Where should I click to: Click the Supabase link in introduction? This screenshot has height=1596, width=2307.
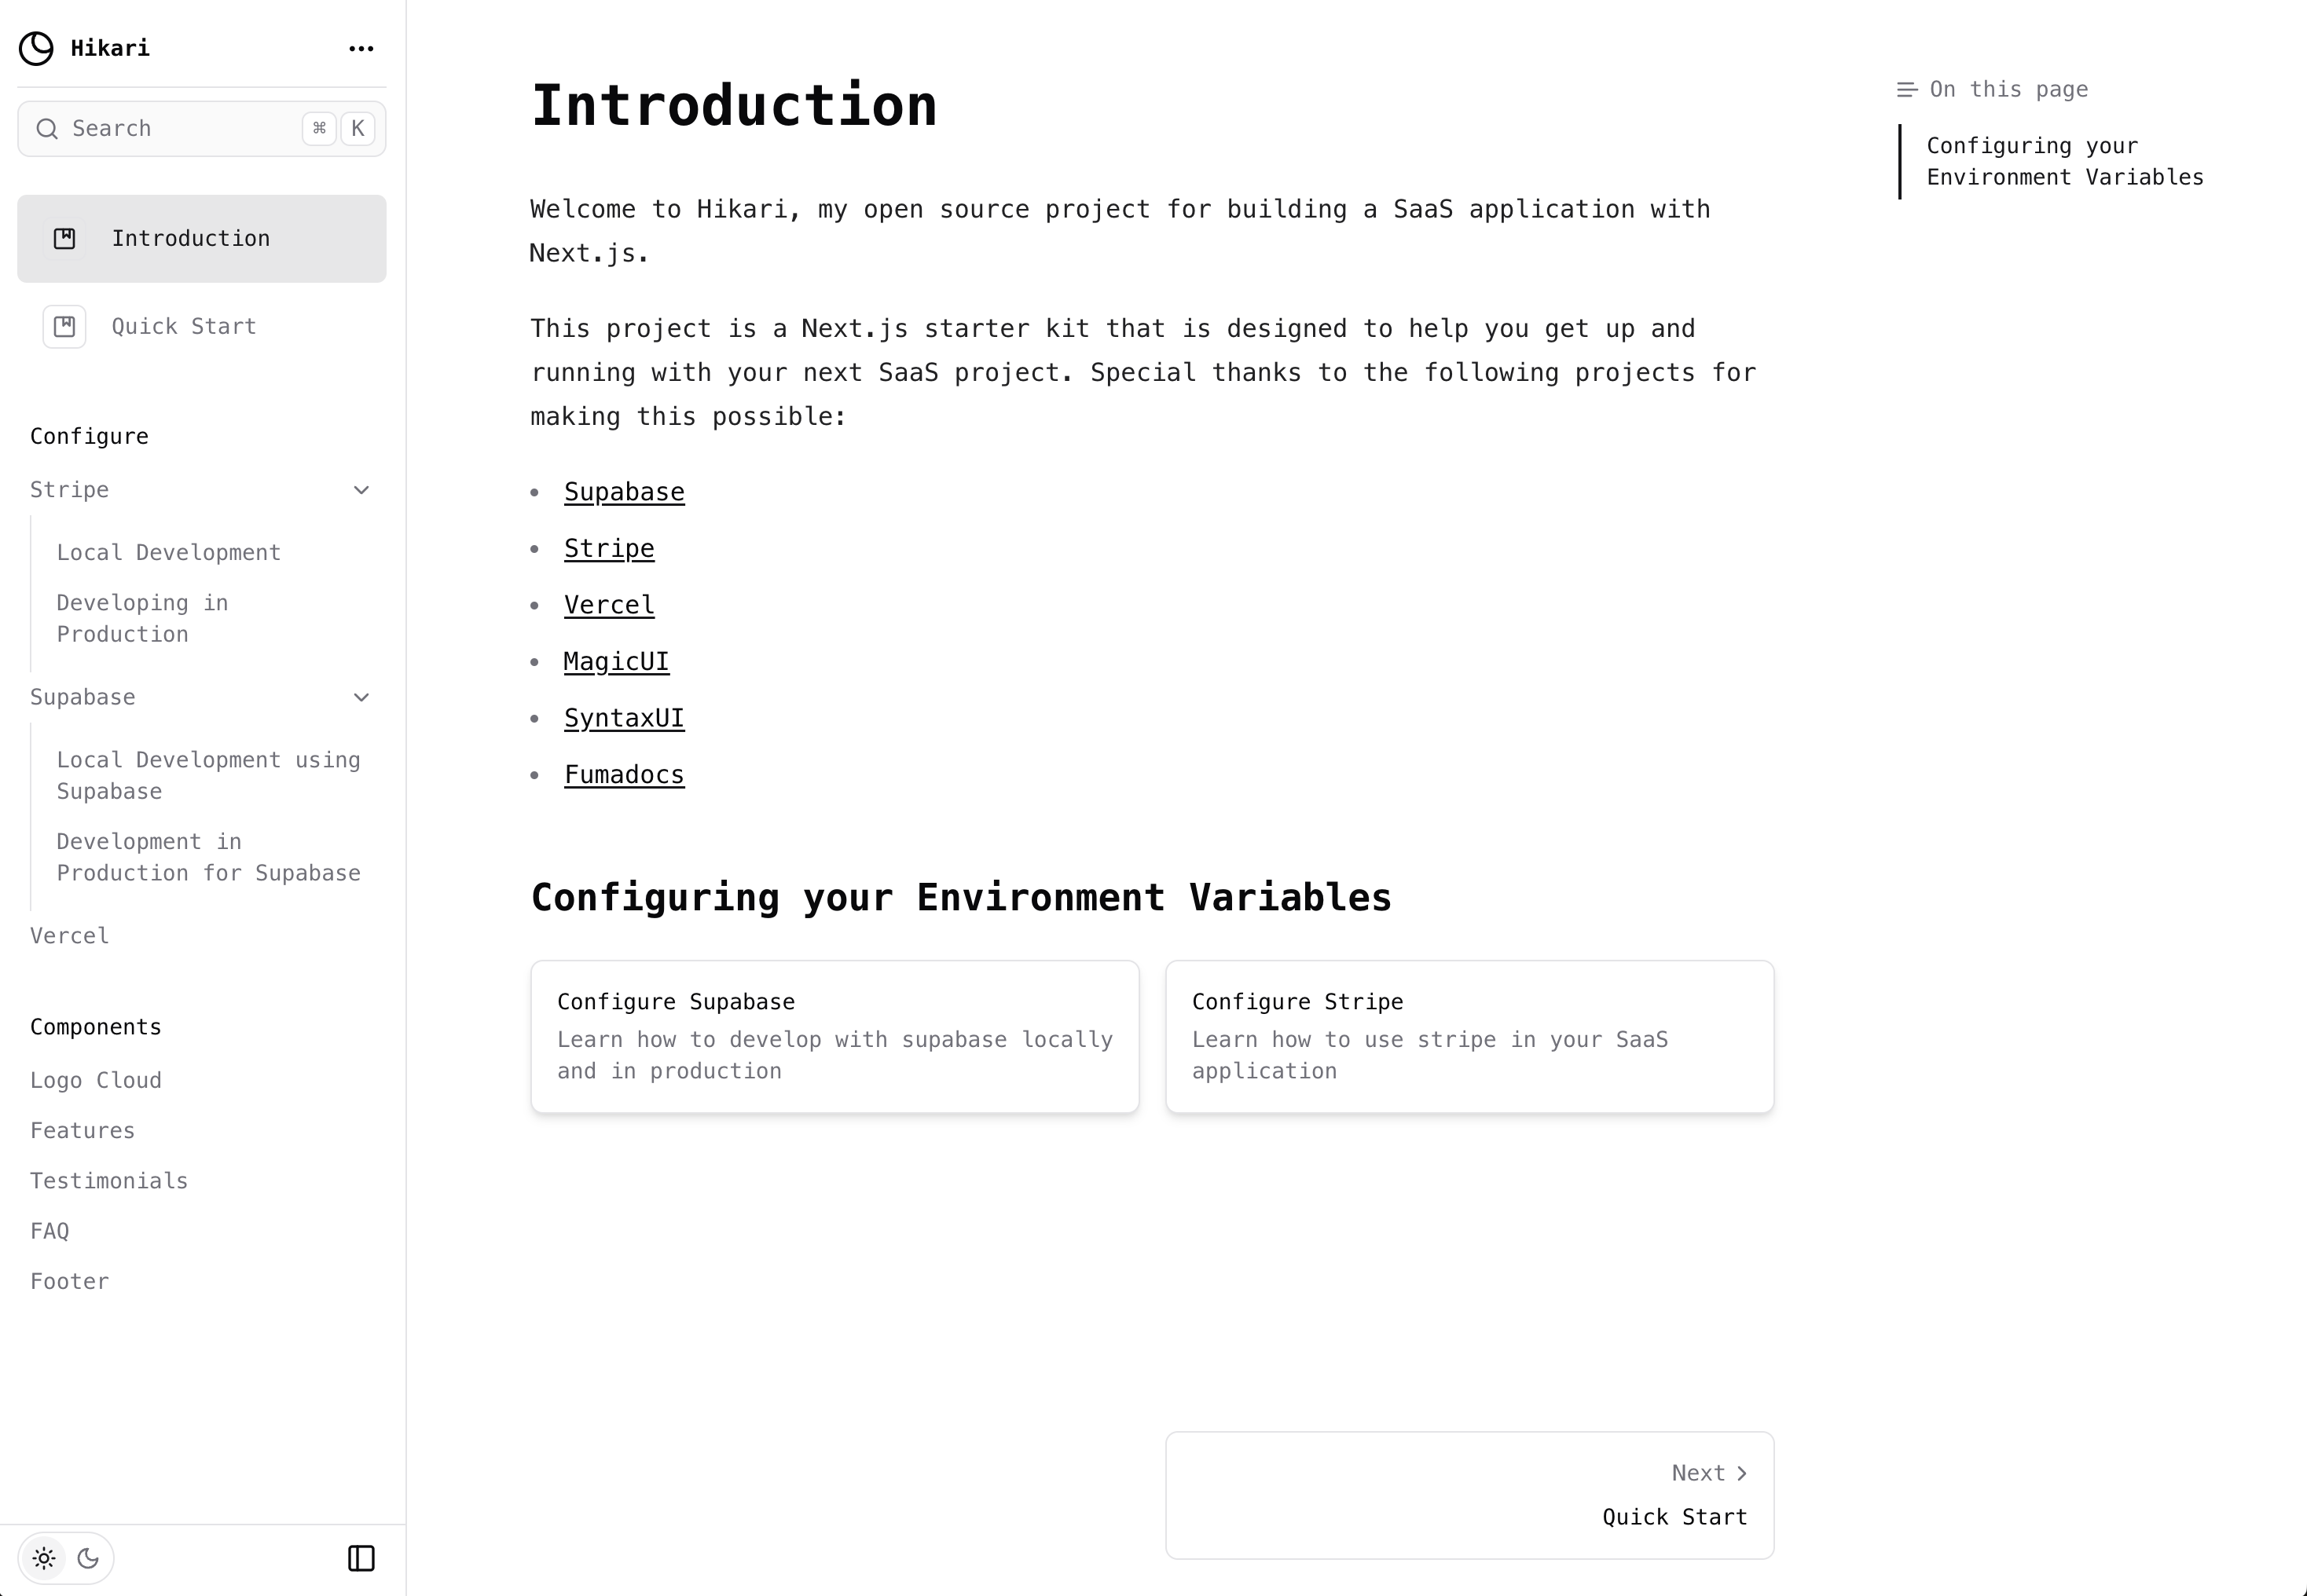(624, 491)
